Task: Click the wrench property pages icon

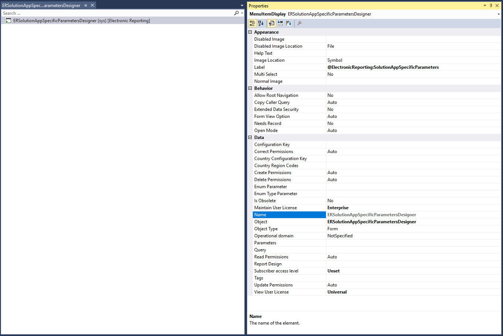Action: 300,23
